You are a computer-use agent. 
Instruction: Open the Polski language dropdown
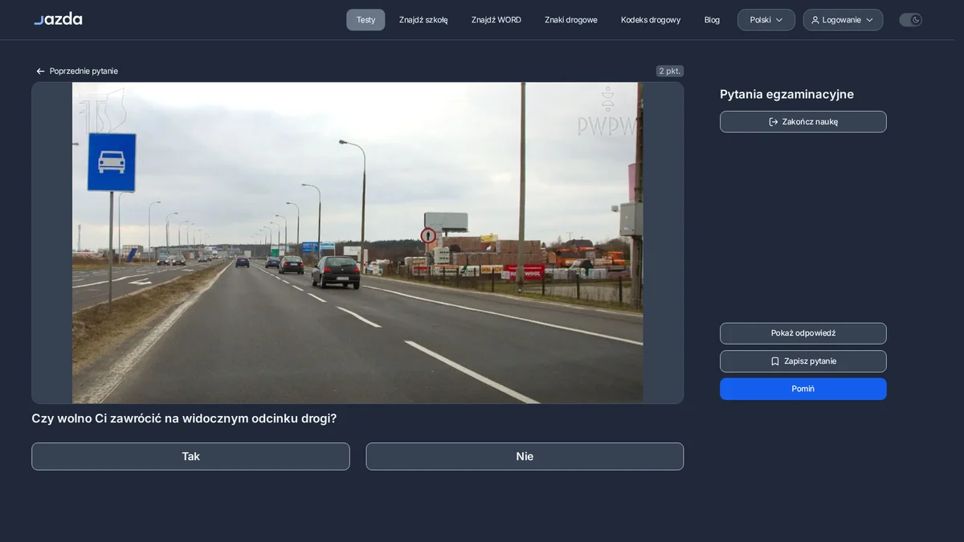[766, 20]
